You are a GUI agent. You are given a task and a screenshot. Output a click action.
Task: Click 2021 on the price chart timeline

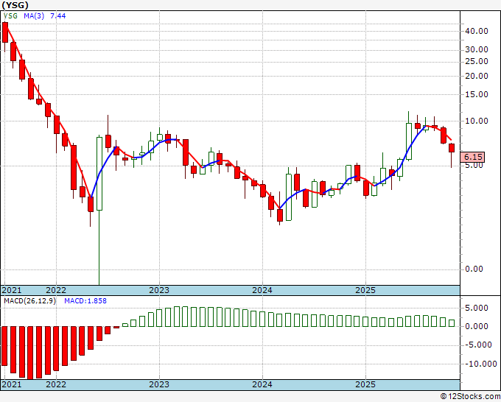(x=12, y=290)
